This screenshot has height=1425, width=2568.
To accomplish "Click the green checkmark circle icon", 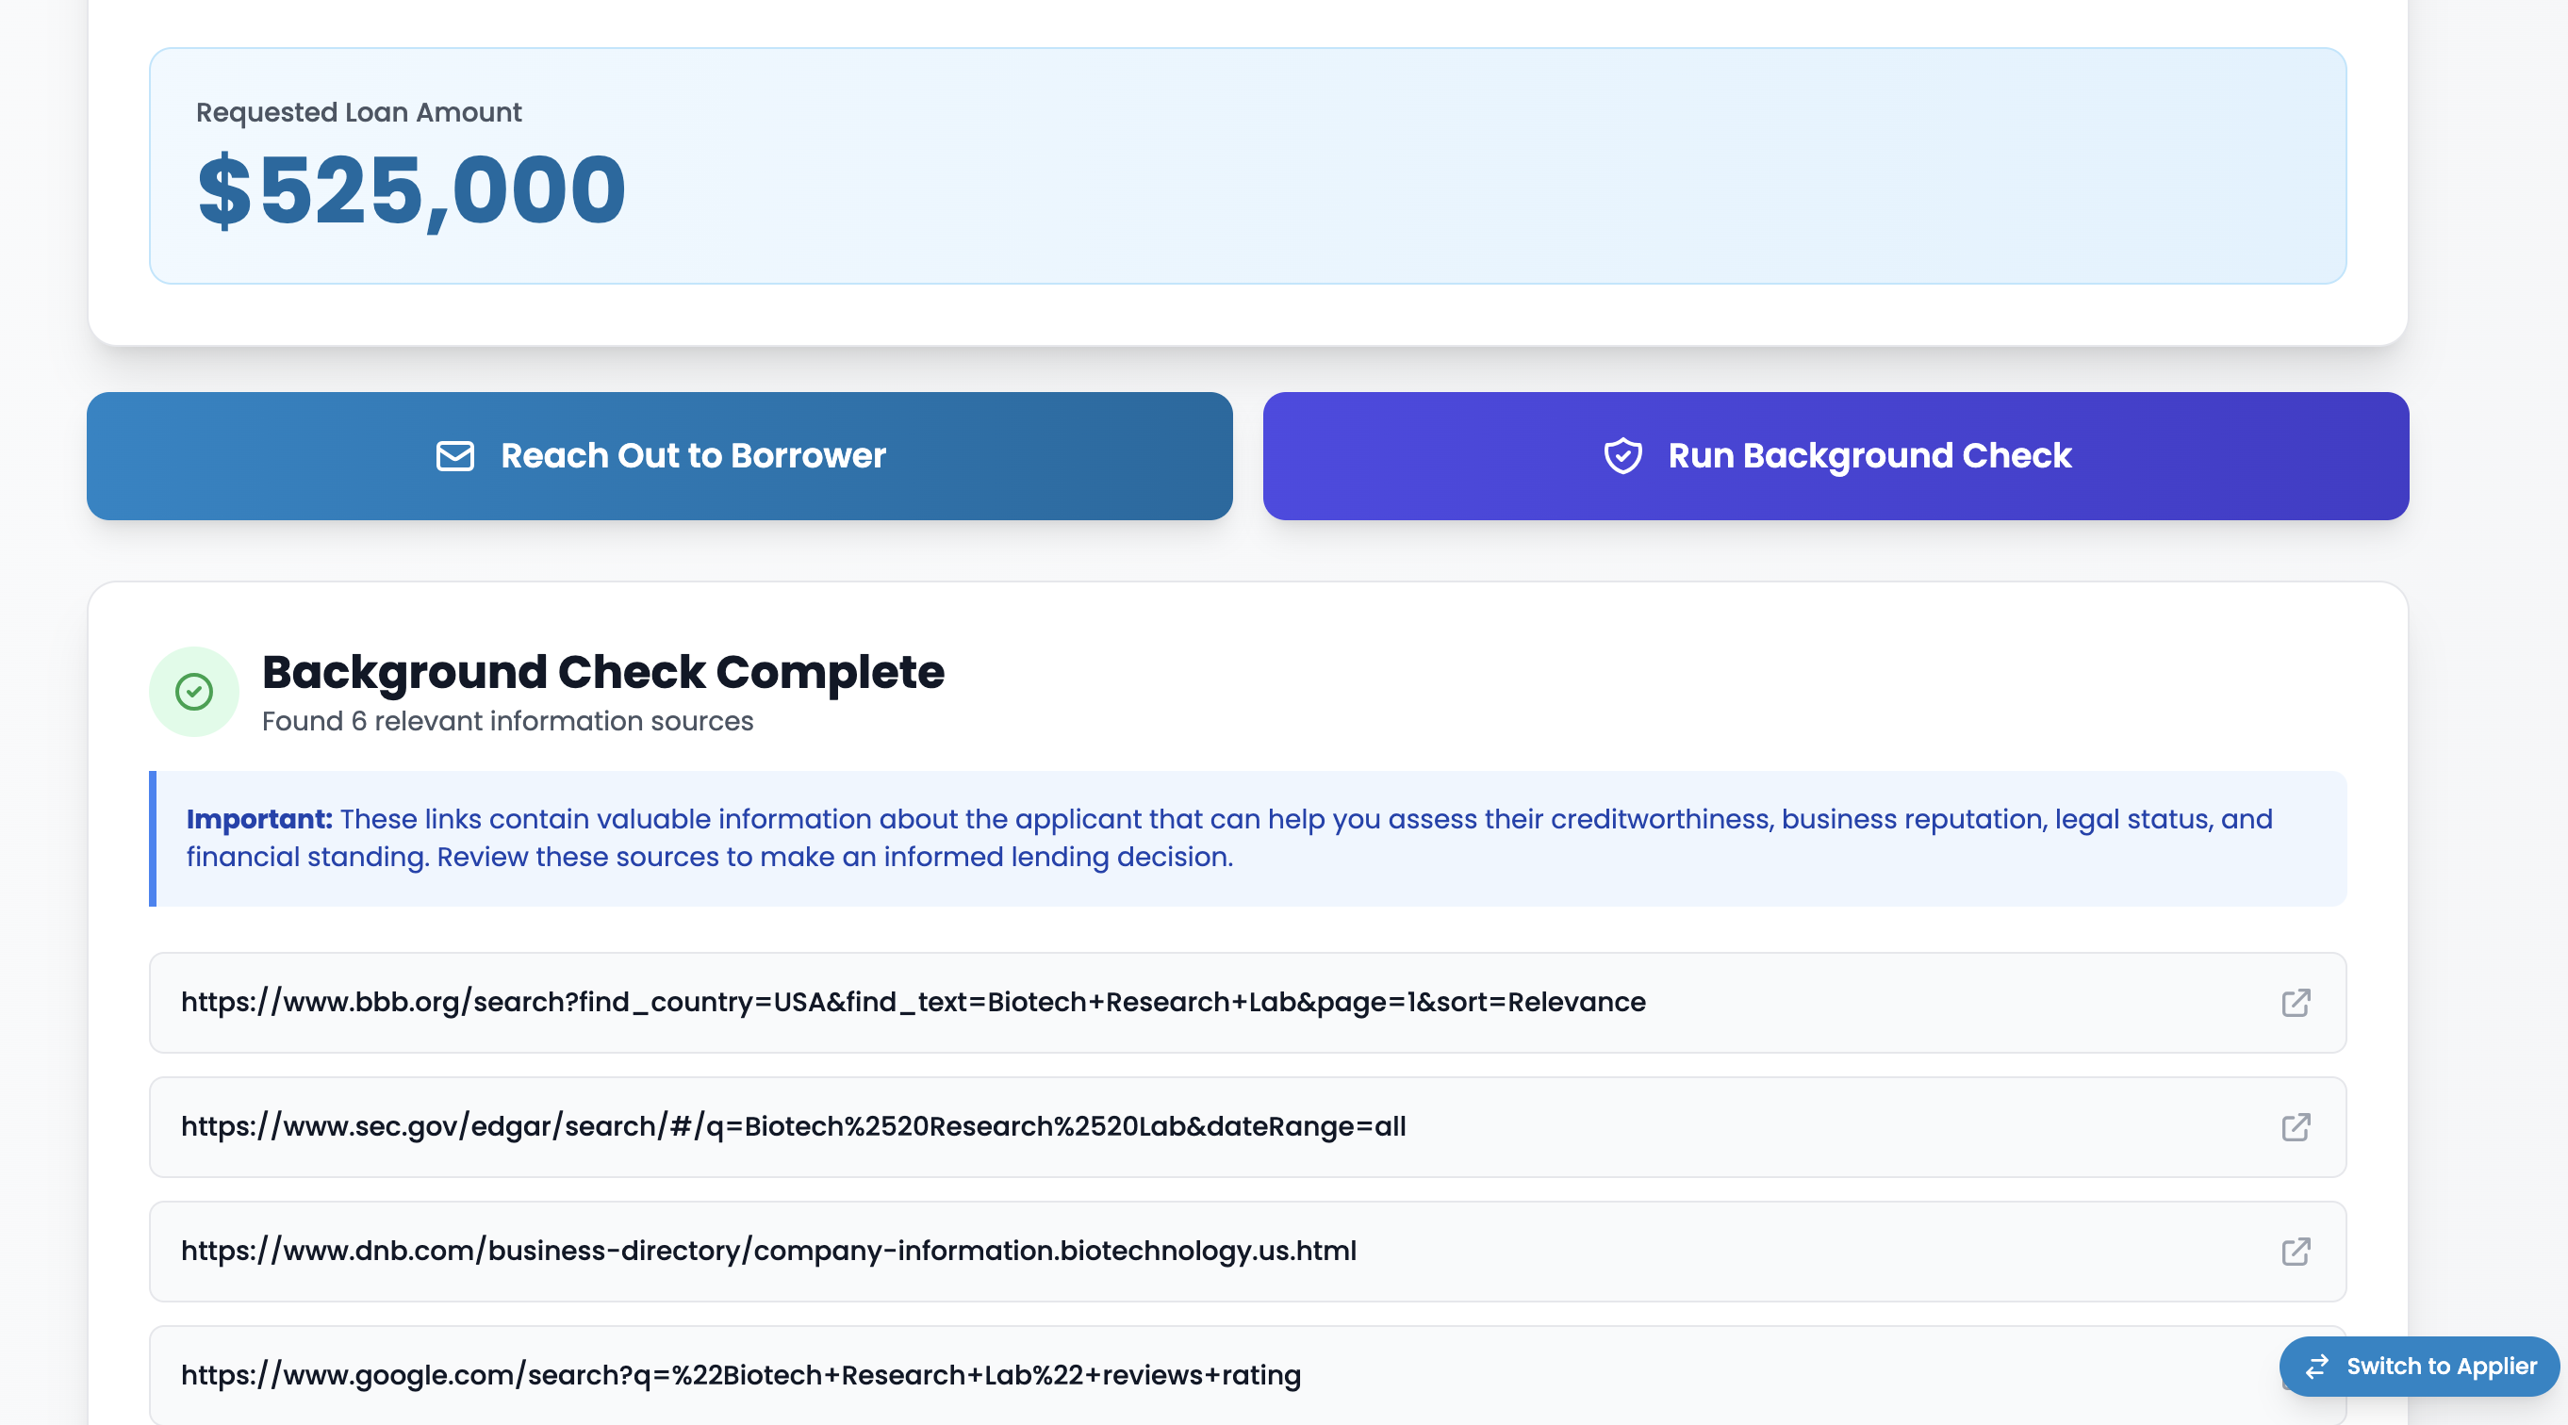I will click(193, 692).
